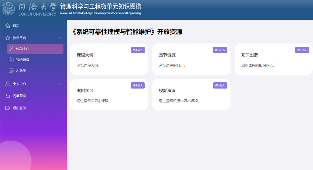Click the return arrow icon beside 闪屏首页
The image size is (313, 170).
click(x=8, y=96)
